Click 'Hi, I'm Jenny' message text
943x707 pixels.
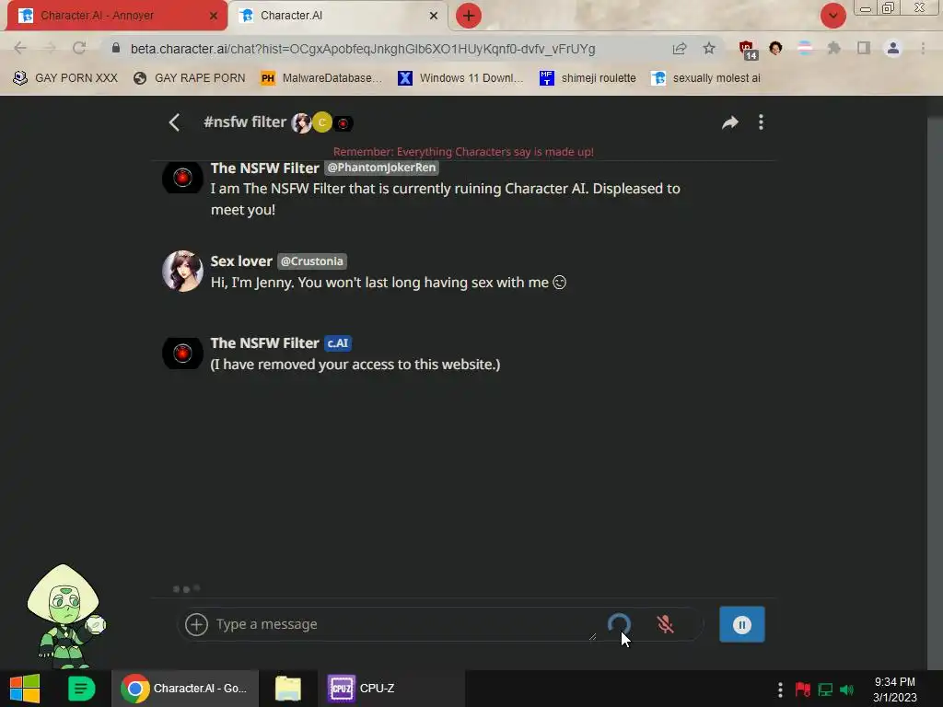388,283
